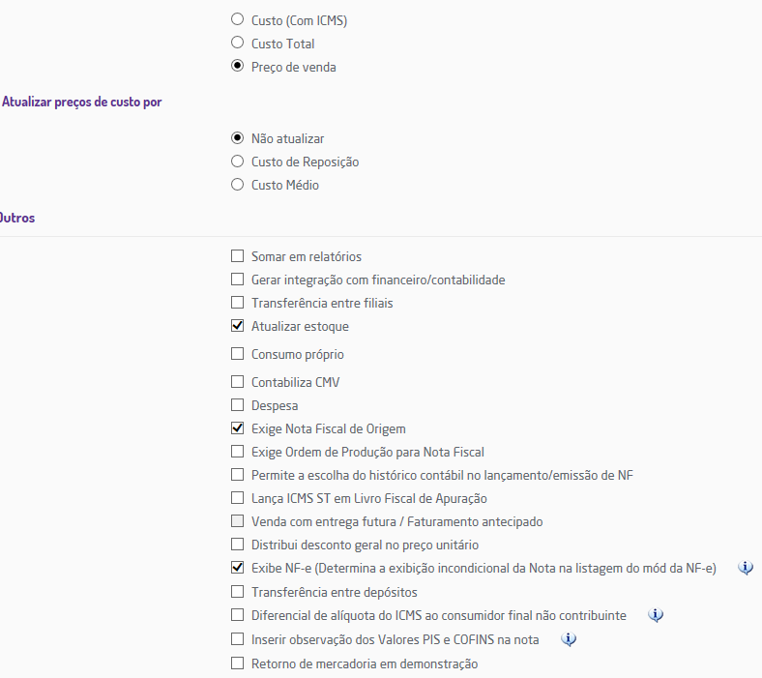762x678 pixels.
Task: Check Gerar integração com financeiro/contabilidade
Action: pyautogui.click(x=238, y=280)
